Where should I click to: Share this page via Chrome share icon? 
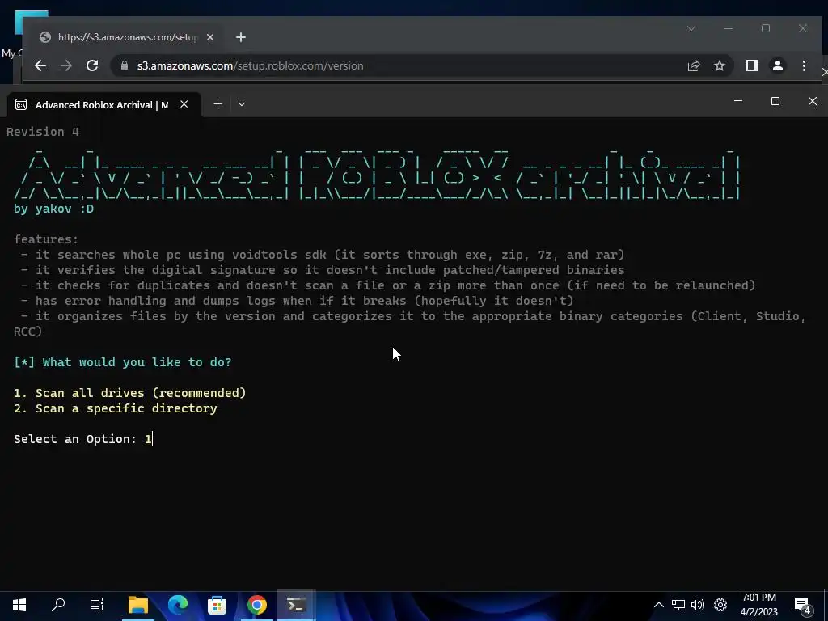(693, 65)
